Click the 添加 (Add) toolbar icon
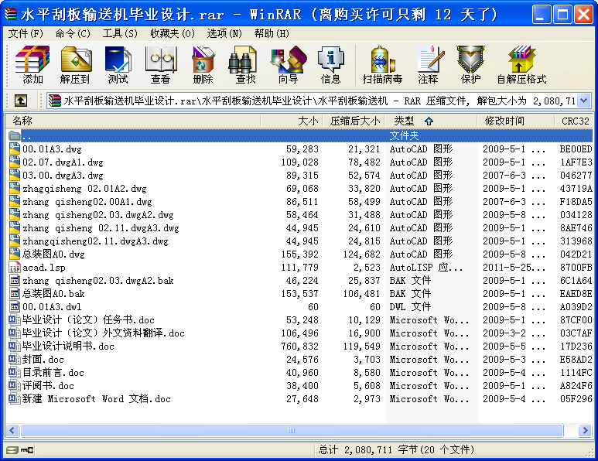The height and width of the screenshot is (461, 598). pos(32,65)
